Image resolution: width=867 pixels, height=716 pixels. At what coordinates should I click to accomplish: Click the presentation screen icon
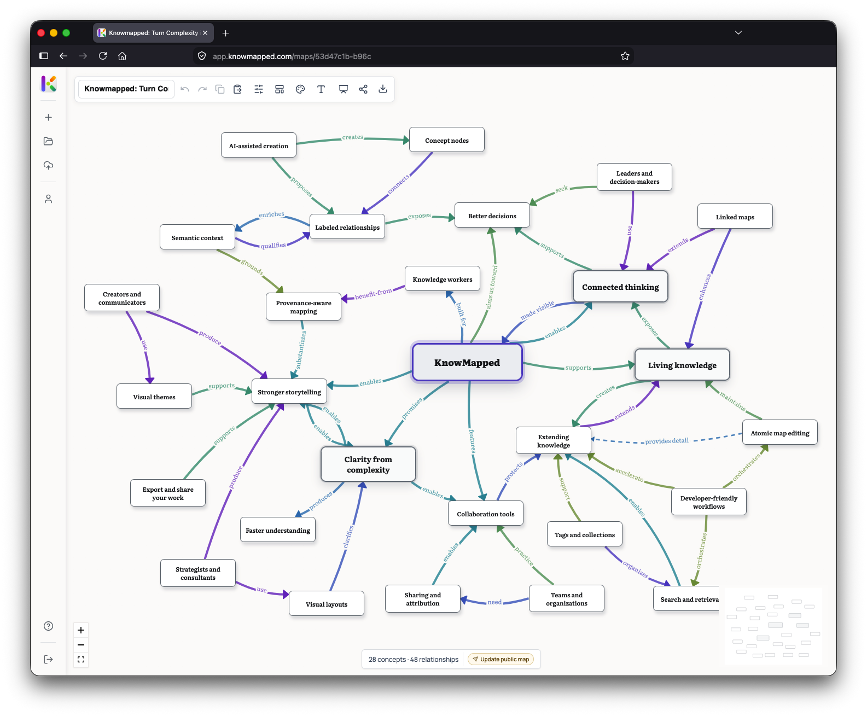click(x=344, y=89)
